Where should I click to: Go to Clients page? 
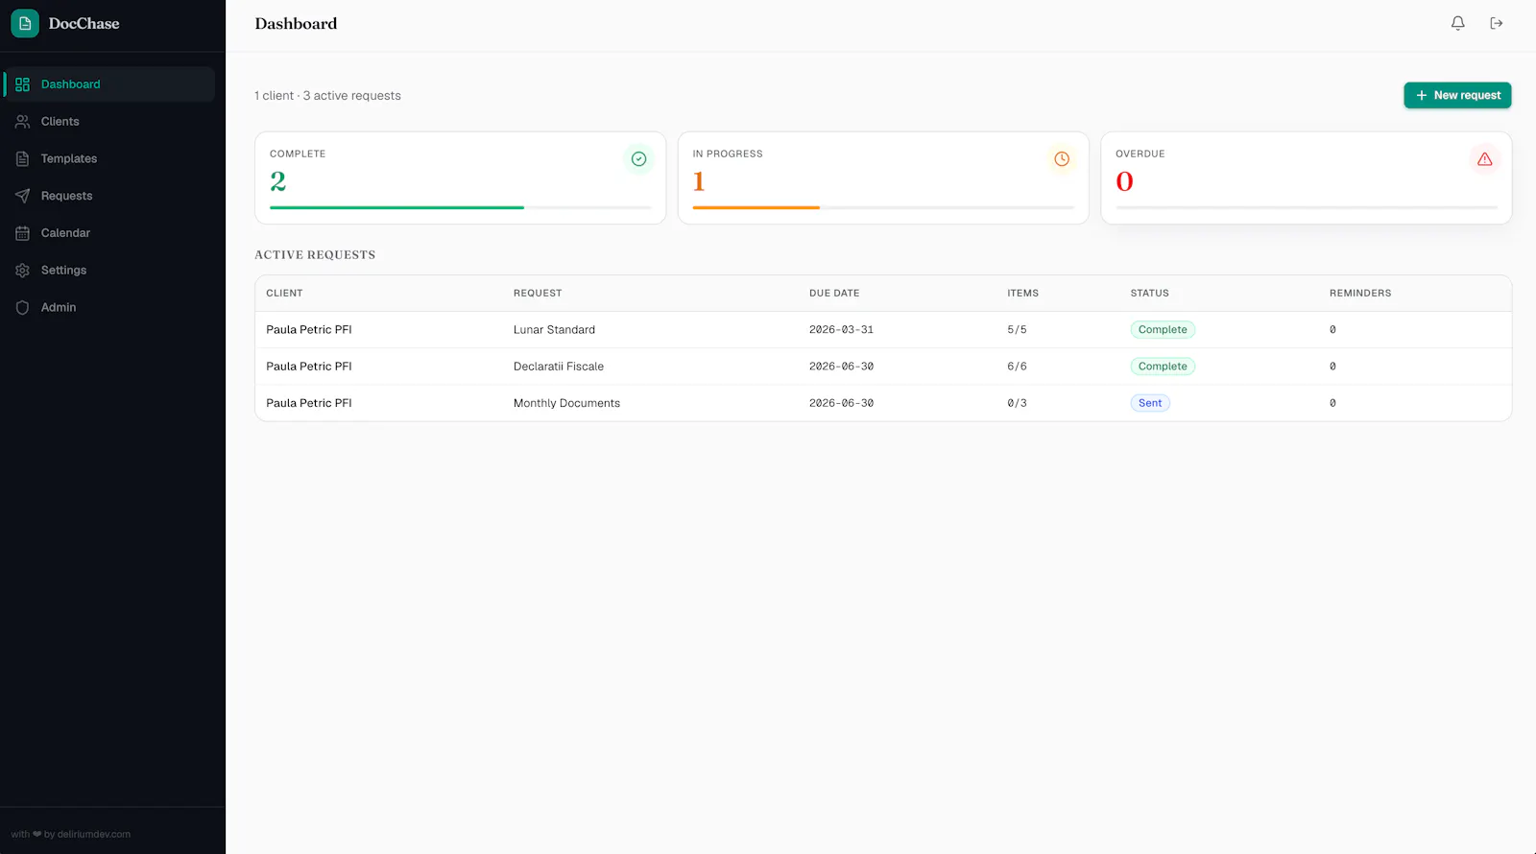(x=109, y=122)
